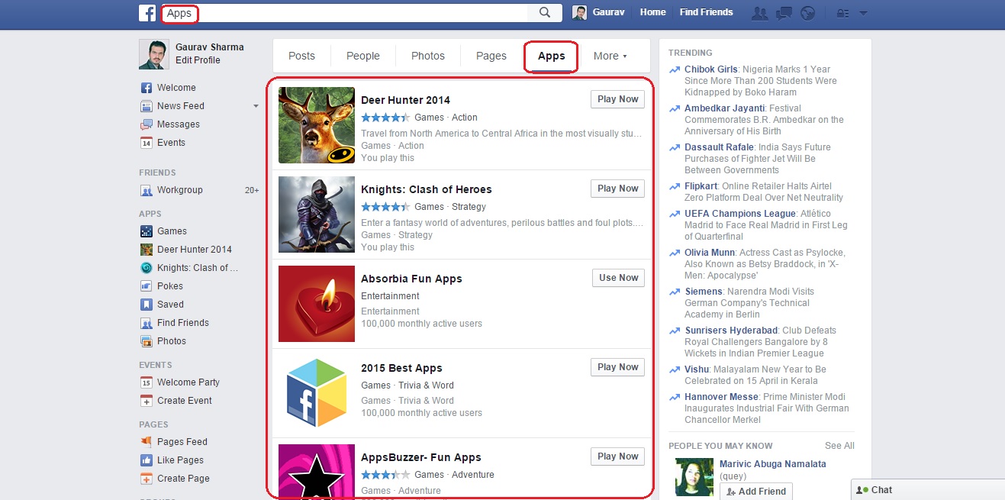Open the Dassault Rafale trending topic

pyautogui.click(x=720, y=147)
